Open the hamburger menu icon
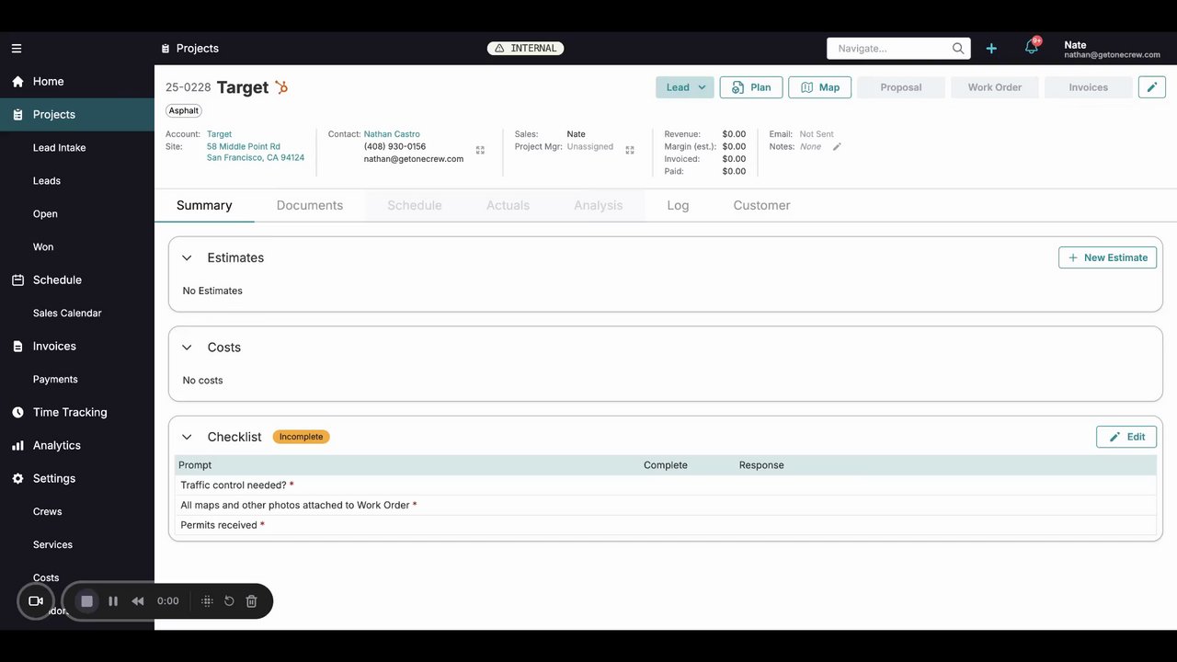The height and width of the screenshot is (662, 1177). pos(17,49)
